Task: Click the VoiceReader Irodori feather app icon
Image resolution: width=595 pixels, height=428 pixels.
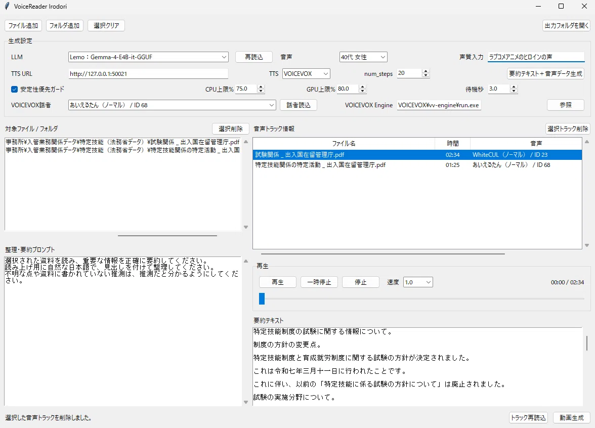Action: [x=7, y=6]
